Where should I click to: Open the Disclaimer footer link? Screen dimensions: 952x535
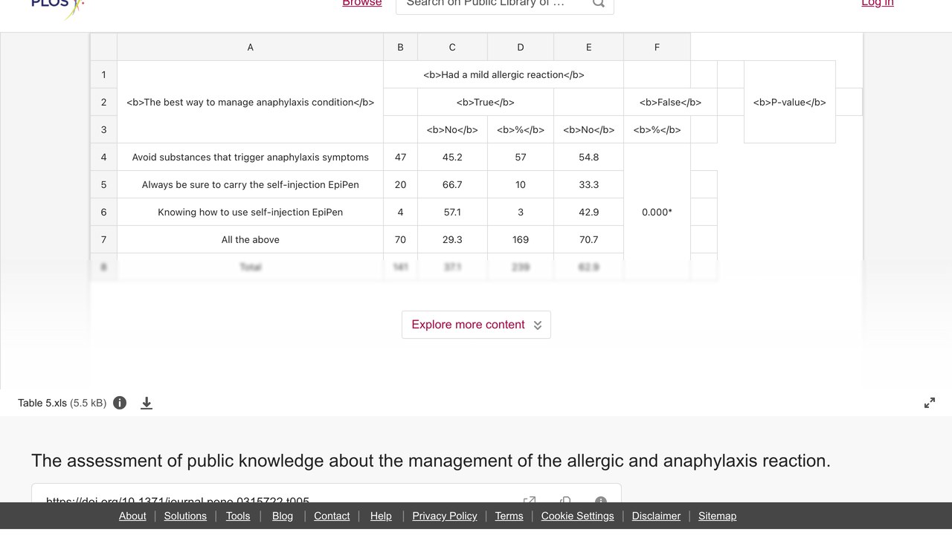coord(656,516)
